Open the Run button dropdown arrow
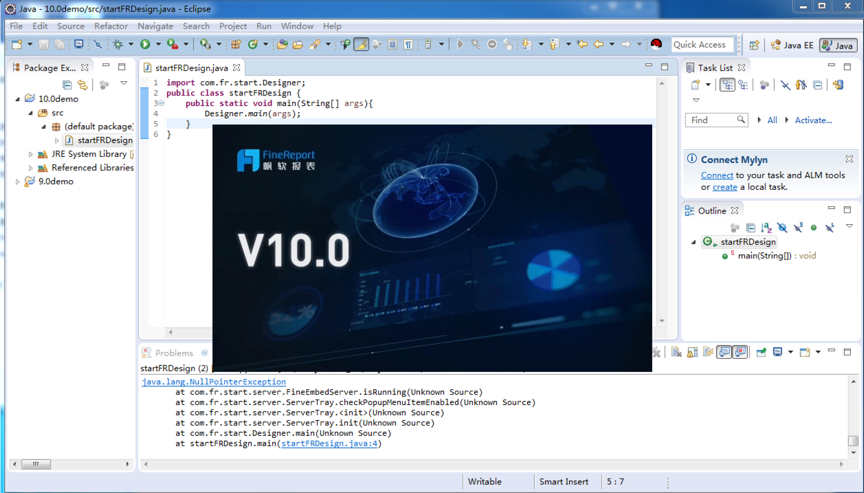Viewport: 864px width, 493px height. click(x=158, y=45)
